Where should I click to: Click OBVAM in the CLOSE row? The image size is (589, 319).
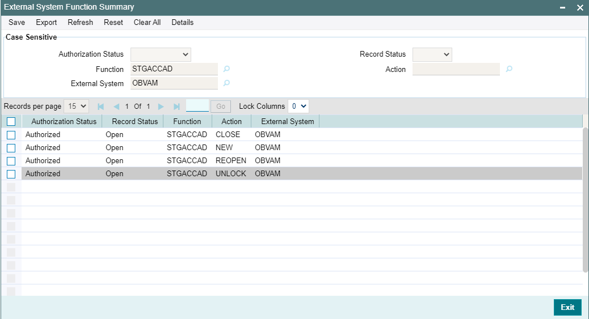268,134
